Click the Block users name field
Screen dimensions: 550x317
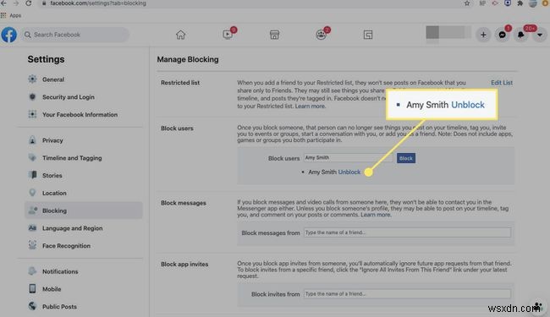(x=348, y=158)
